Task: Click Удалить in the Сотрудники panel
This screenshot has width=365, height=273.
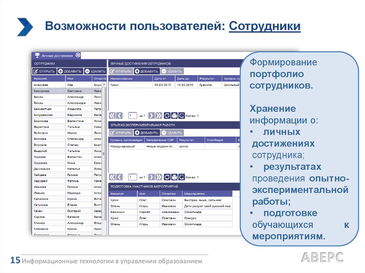Action: pos(95,71)
